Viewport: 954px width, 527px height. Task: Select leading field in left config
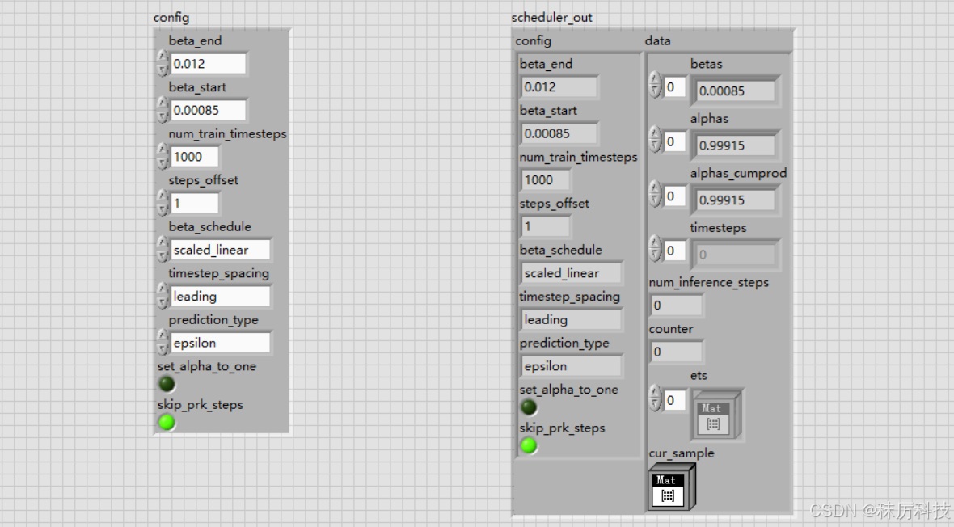pos(220,297)
